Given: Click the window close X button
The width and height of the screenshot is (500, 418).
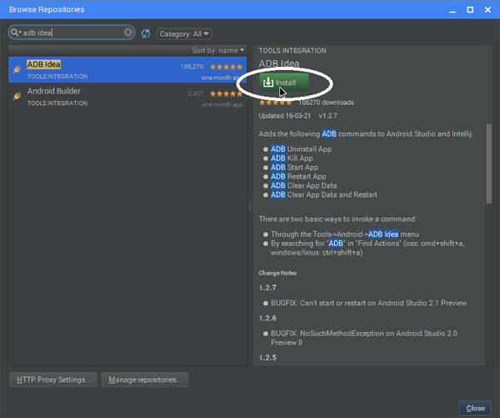Looking at the screenshot, I should tap(487, 10).
